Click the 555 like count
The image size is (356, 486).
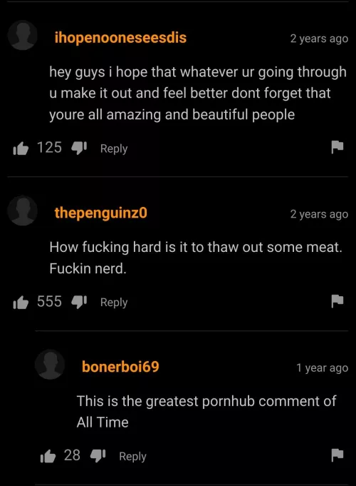point(50,302)
